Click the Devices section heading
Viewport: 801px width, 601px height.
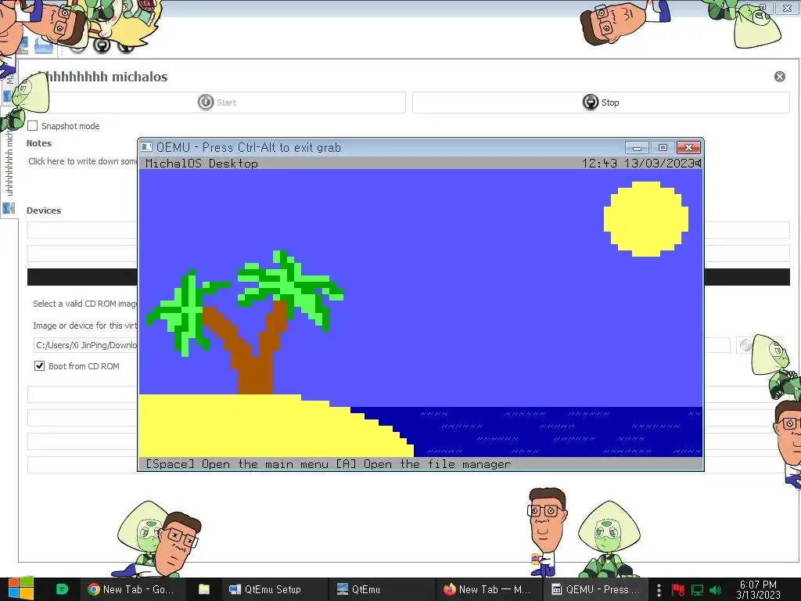[44, 211]
